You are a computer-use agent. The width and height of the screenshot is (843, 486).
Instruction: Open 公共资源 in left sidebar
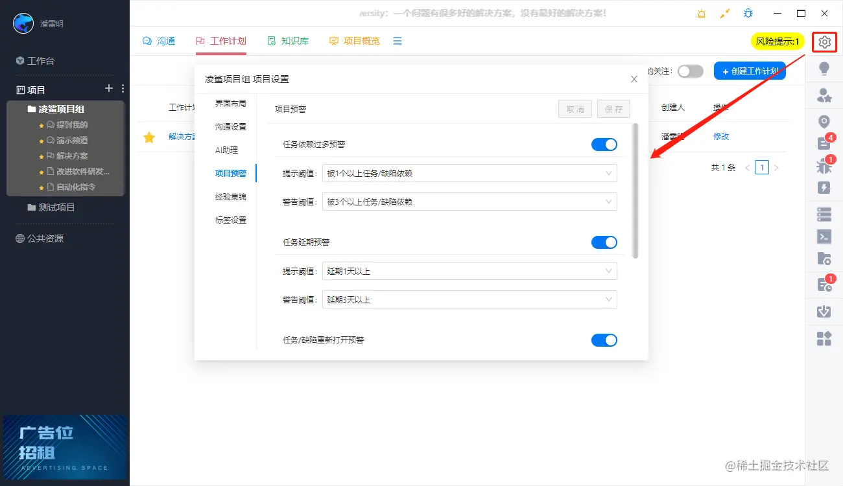point(40,238)
